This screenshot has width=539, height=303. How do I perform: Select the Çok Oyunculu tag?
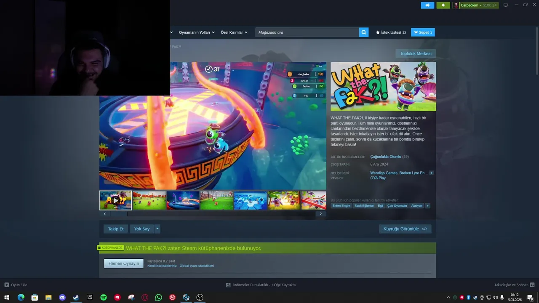click(397, 206)
